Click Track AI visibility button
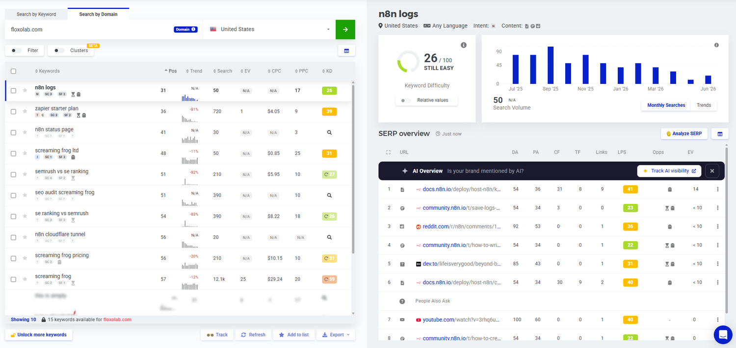This screenshot has height=348, width=736. (x=669, y=171)
